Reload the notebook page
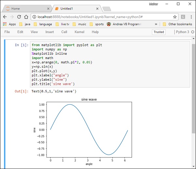 (19, 17)
